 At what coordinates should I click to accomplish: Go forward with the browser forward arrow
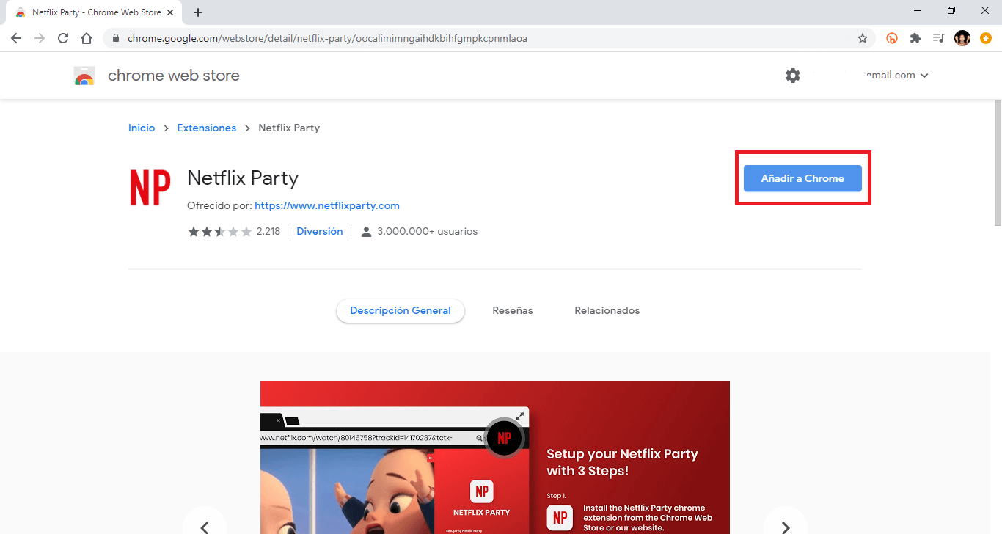[40, 38]
